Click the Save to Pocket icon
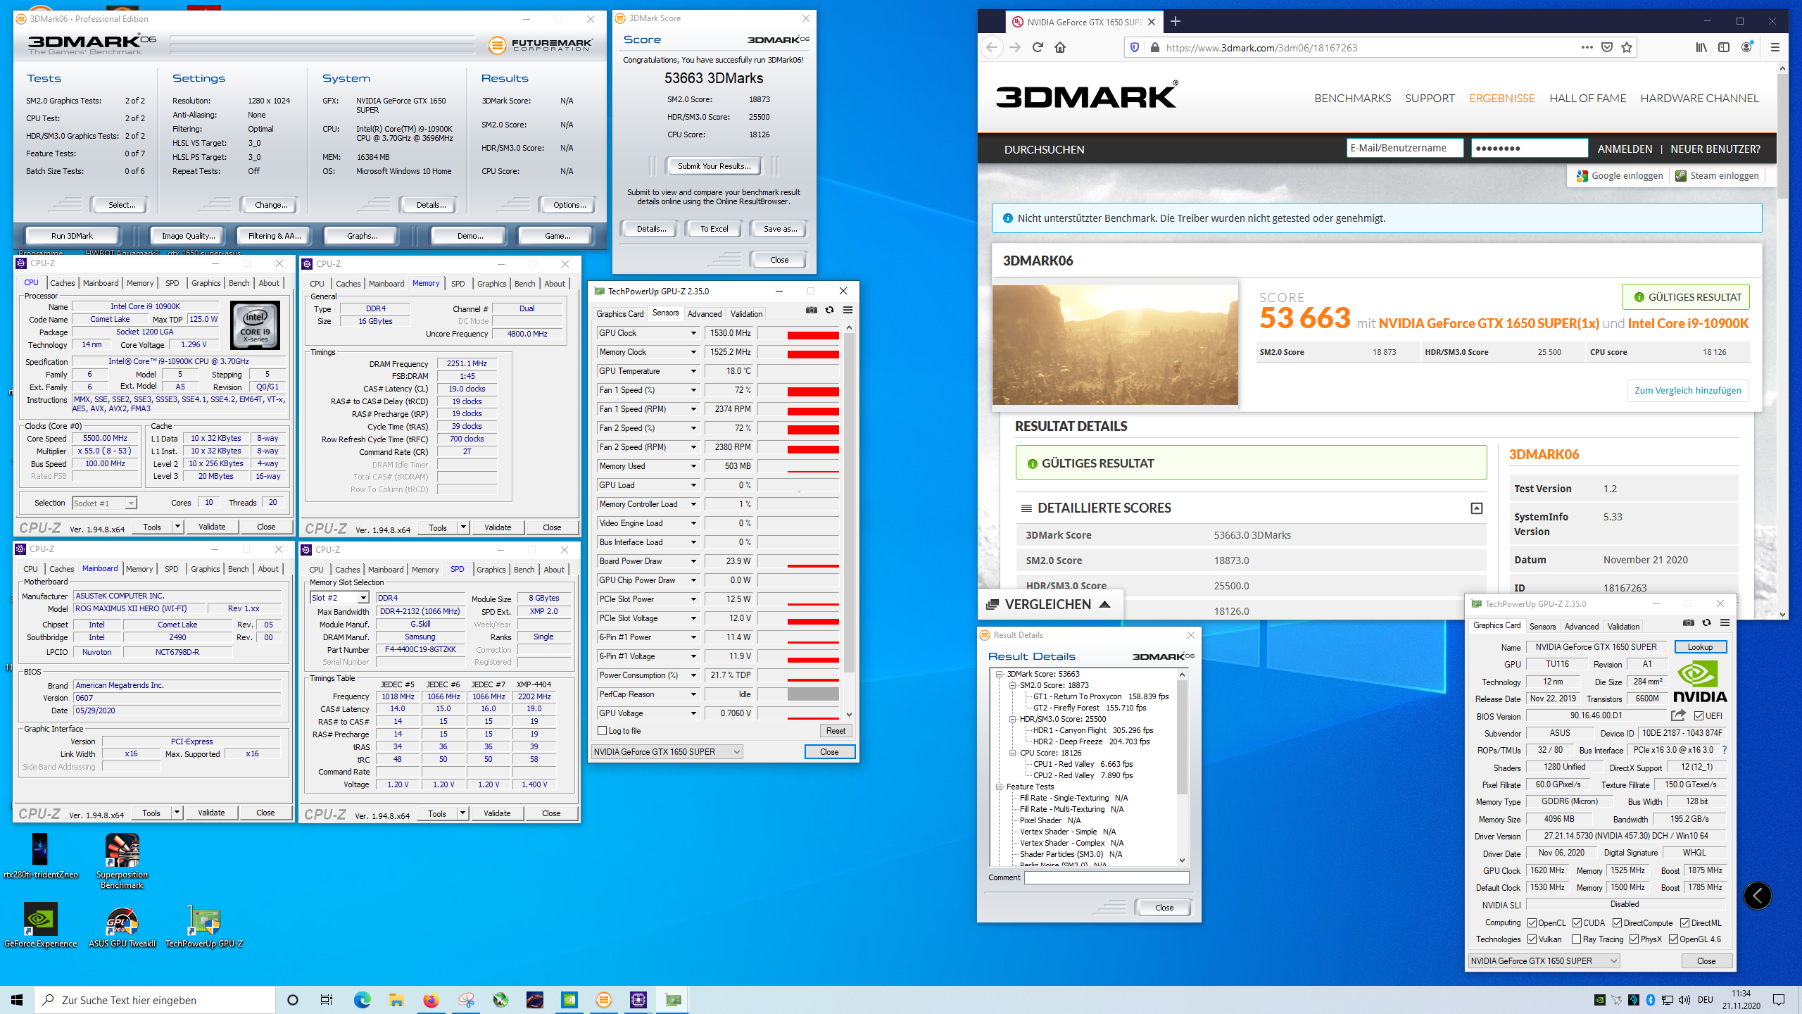This screenshot has height=1014, width=1802. point(1606,47)
